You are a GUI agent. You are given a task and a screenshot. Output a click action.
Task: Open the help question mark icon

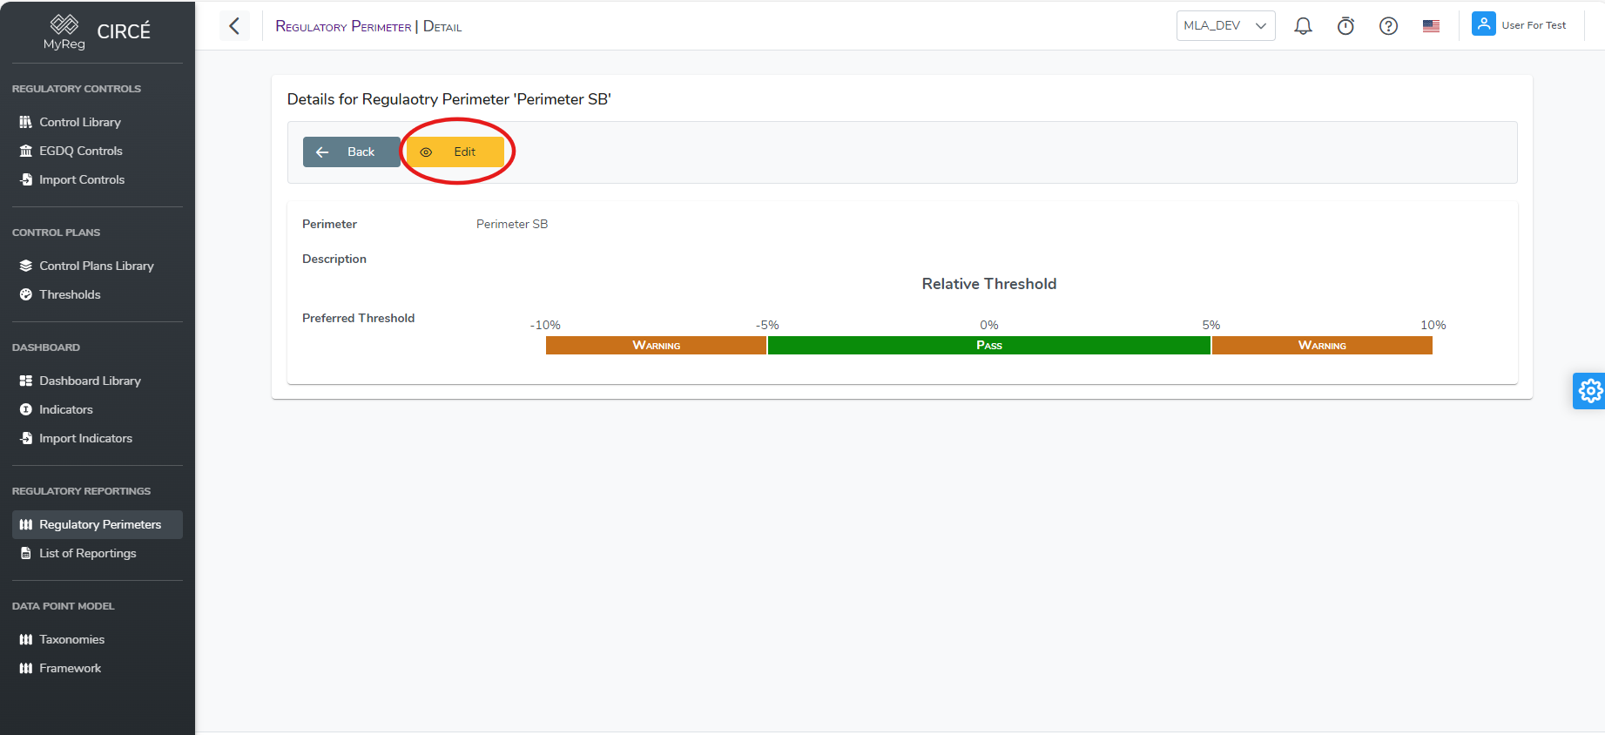1388,26
